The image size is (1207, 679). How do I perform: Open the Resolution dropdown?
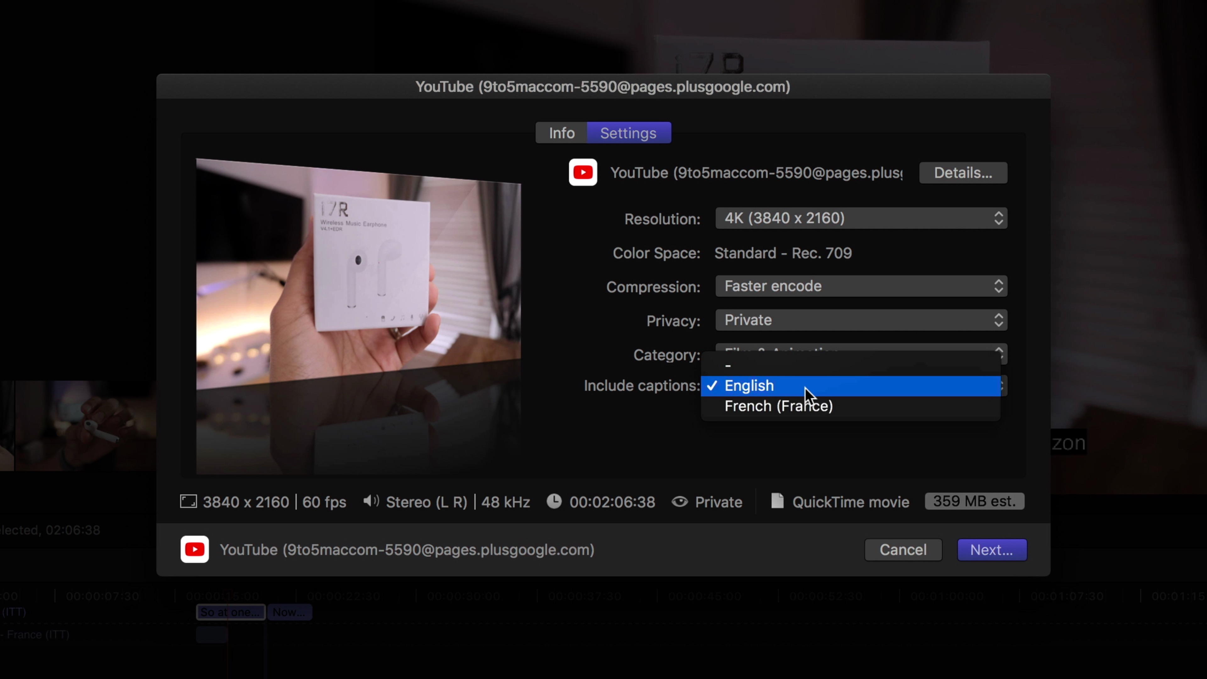[x=861, y=218]
